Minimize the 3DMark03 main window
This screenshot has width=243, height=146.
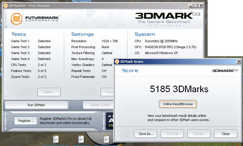point(191,6)
